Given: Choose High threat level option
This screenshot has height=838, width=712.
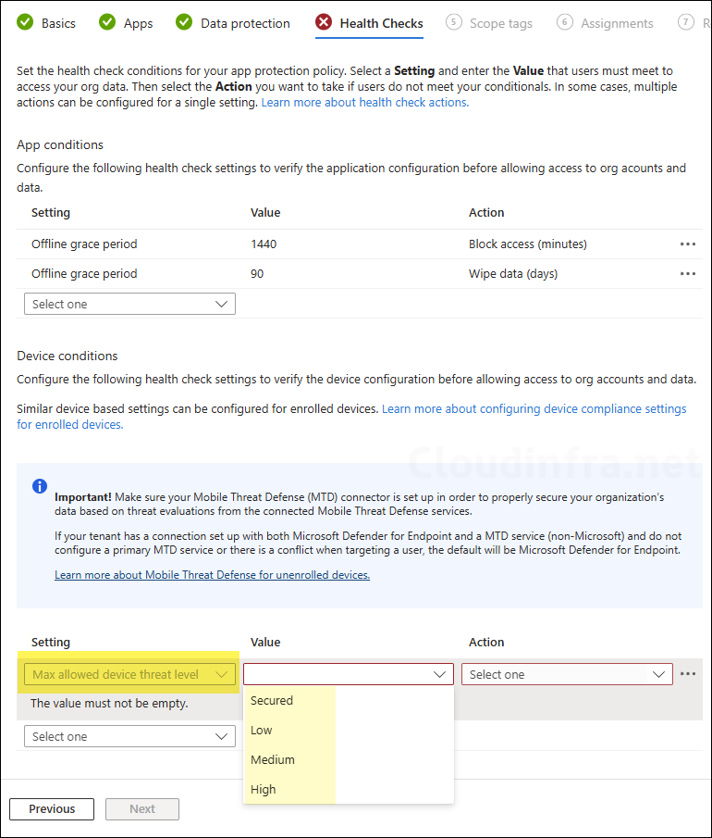Looking at the screenshot, I should pyautogui.click(x=349, y=789).
